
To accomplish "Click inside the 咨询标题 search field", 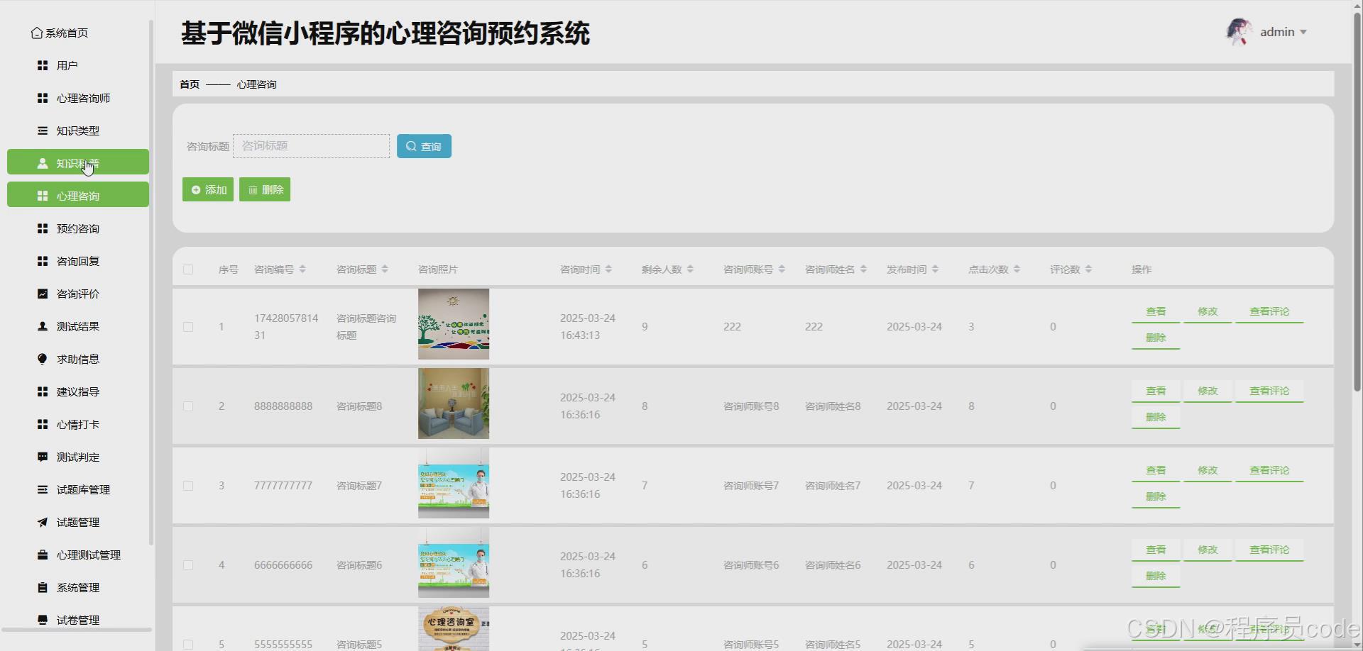I will click(311, 146).
